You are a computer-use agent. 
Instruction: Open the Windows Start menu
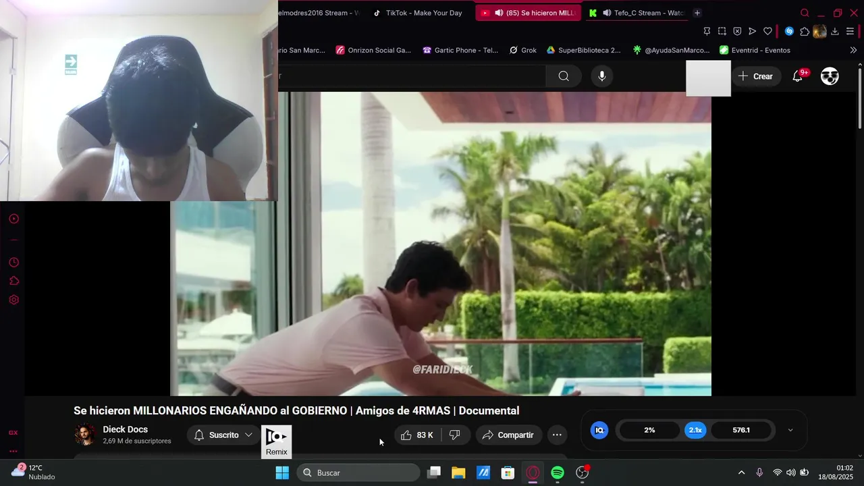282,473
